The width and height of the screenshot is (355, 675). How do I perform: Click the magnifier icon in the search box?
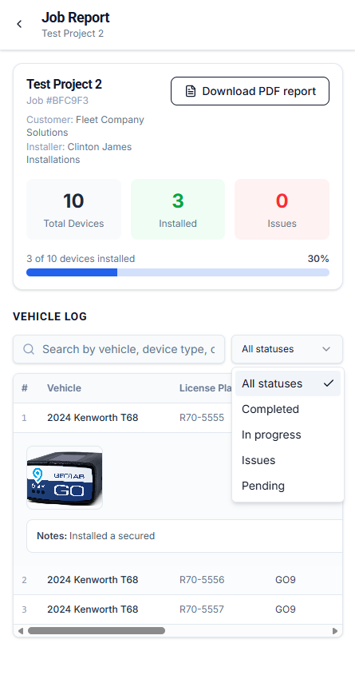(x=29, y=349)
